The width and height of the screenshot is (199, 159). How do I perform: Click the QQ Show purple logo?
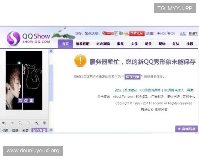[x=14, y=38]
